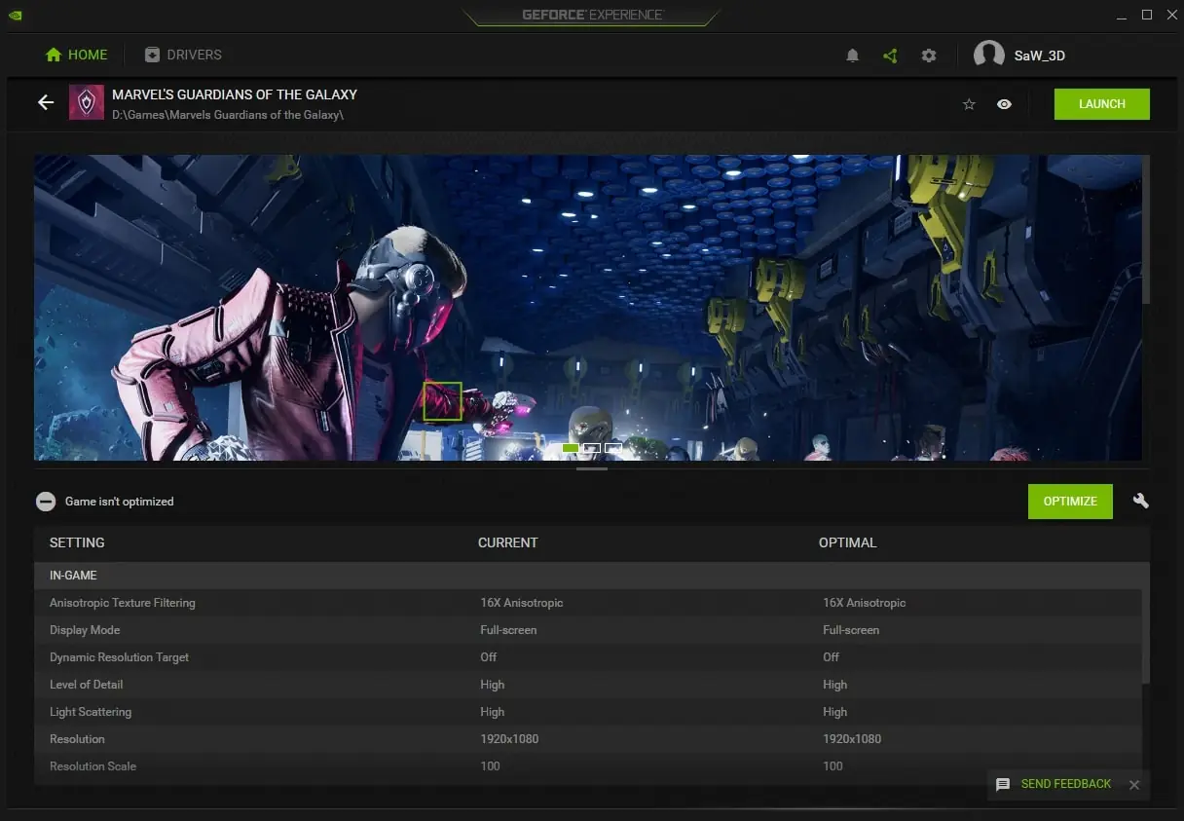
Task: Click the feedback chat icon
Action: click(x=1003, y=784)
